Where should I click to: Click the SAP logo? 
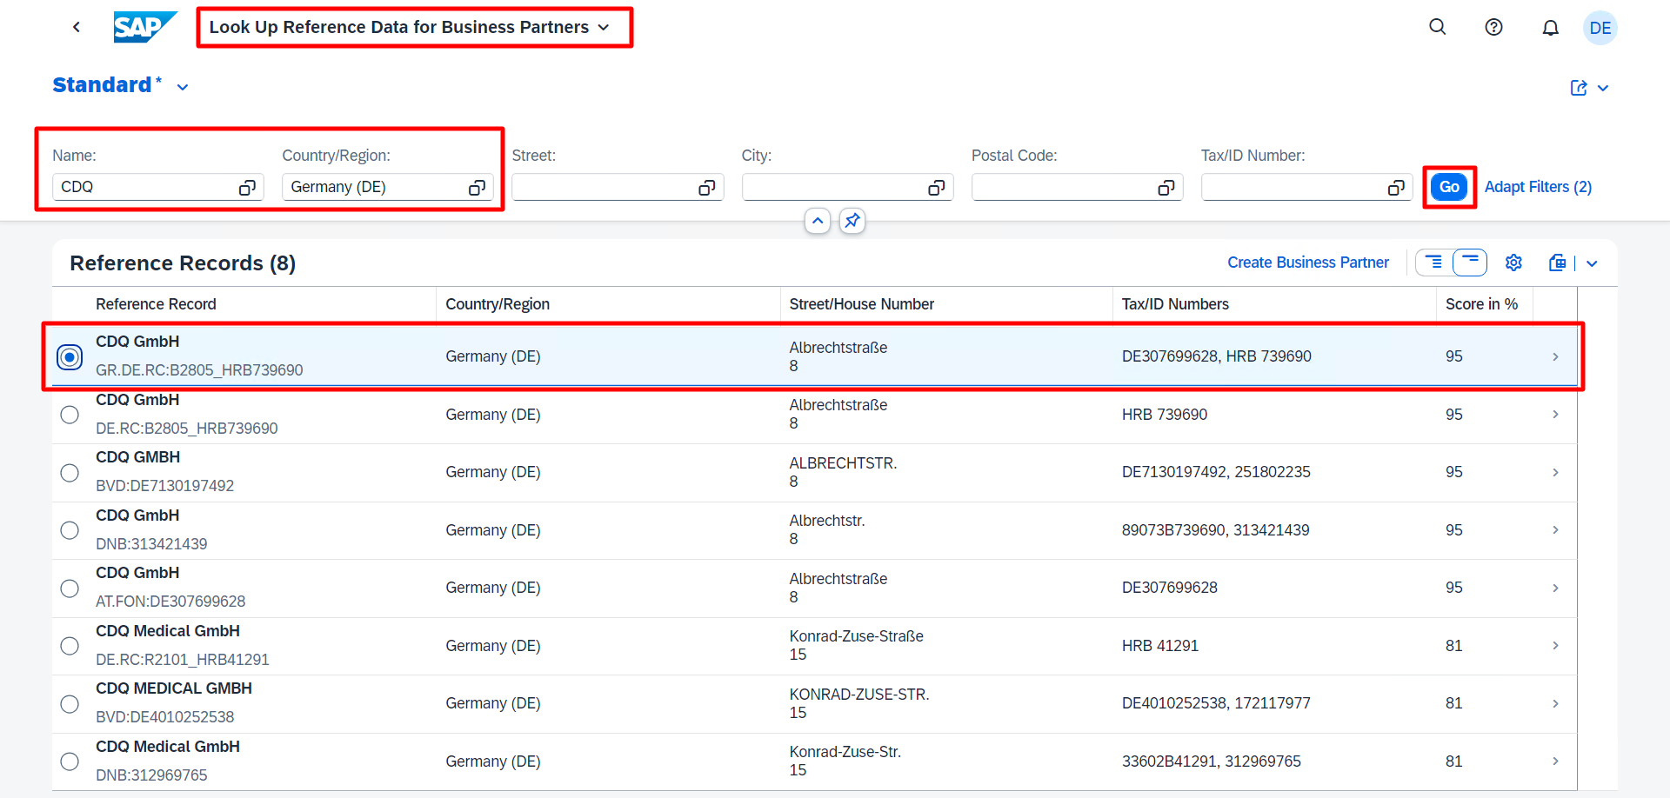144,27
